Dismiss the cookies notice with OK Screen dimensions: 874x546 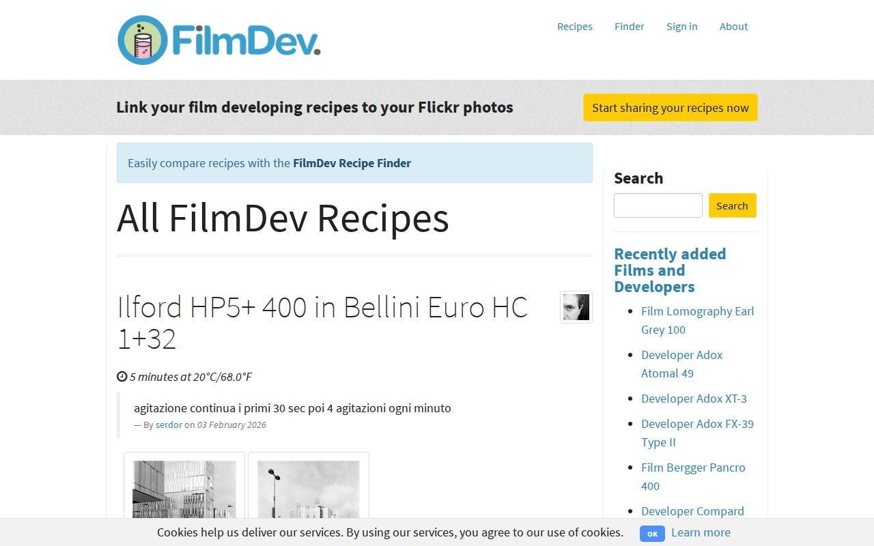652,533
